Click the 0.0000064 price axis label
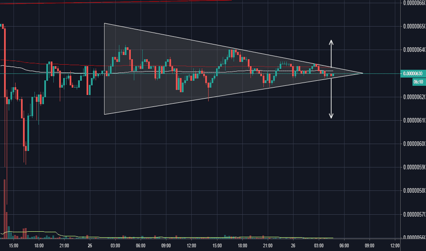This screenshot has width=426, height=251. [414, 50]
